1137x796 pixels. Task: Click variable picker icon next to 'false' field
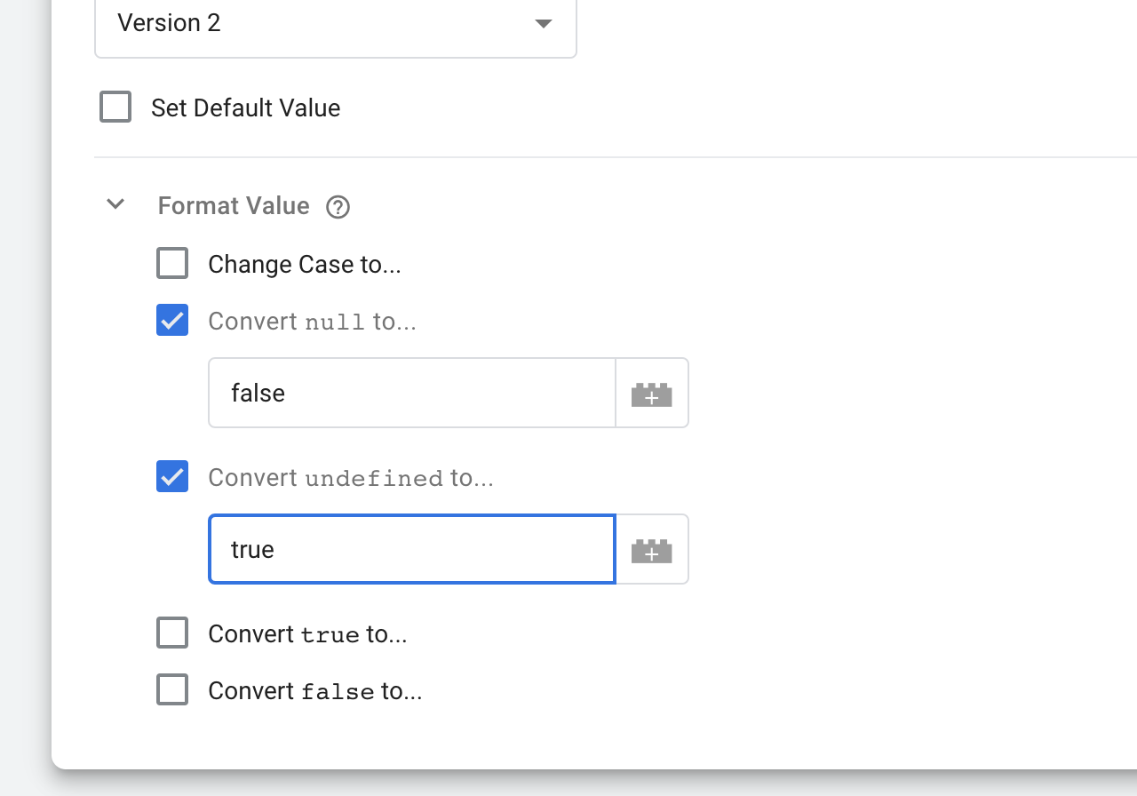[651, 394]
